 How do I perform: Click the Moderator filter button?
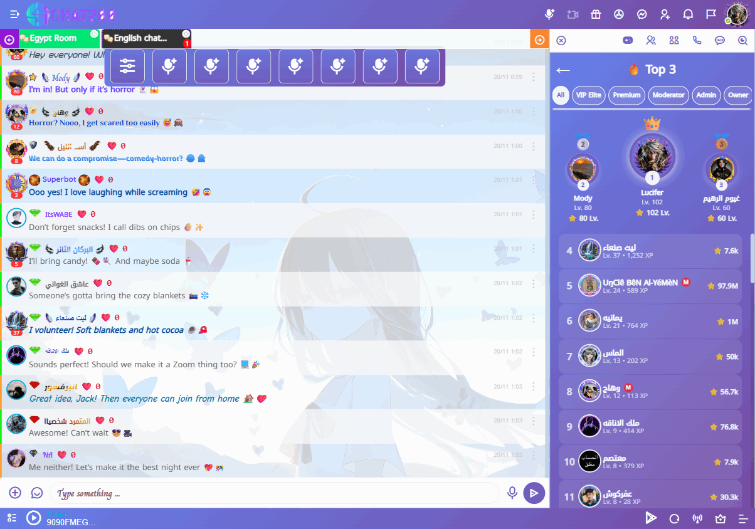[668, 95]
